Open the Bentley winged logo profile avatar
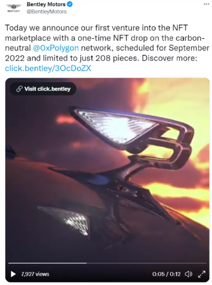This screenshot has height=285, width=212. pyautogui.click(x=14, y=8)
